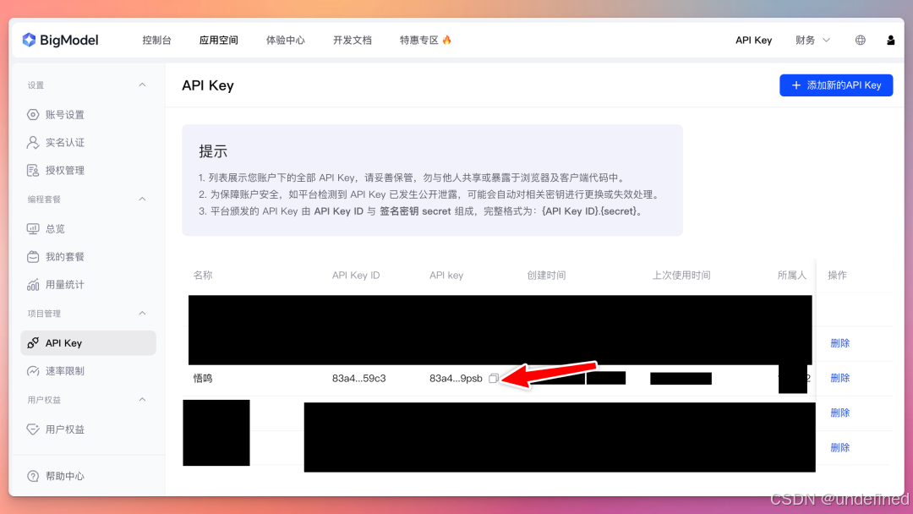Click the 上次使用时间 column header

pyautogui.click(x=681, y=276)
